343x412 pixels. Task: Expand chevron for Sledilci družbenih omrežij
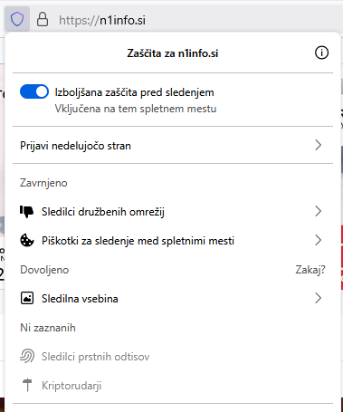coord(319,211)
